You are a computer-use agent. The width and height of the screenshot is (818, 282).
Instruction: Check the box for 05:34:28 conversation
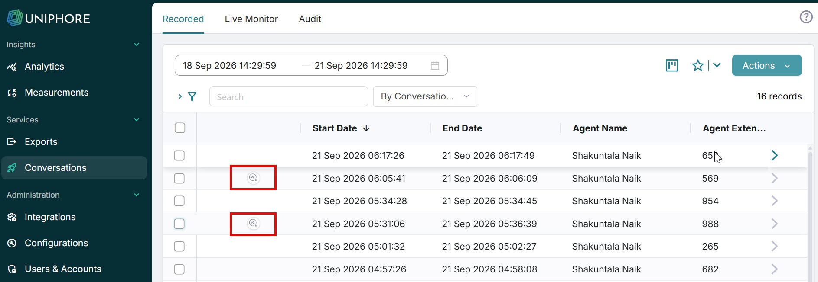(179, 201)
